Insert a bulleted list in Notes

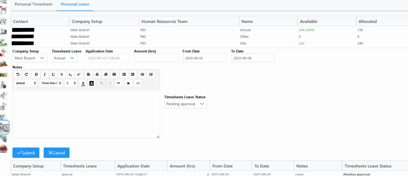tap(142, 74)
